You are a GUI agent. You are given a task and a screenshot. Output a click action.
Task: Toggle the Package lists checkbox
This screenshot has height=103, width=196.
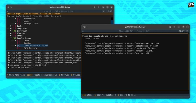click(19, 24)
